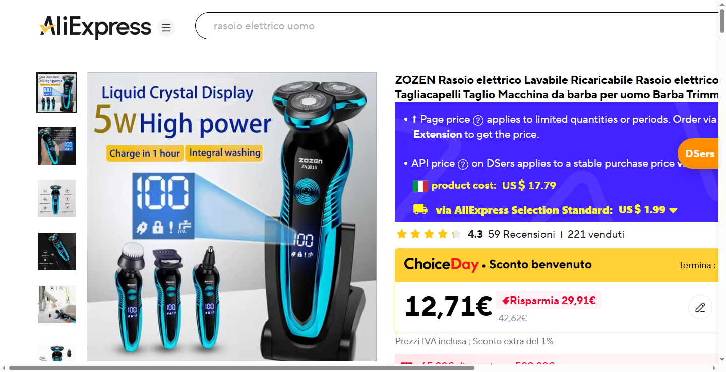
Task: Open the 59 Recensioni reviews link
Action: click(x=521, y=234)
